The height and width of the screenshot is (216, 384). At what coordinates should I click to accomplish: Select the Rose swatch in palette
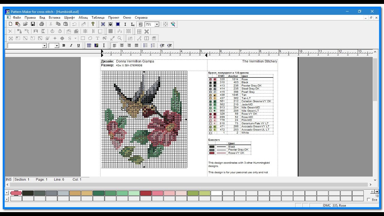(x=16, y=193)
